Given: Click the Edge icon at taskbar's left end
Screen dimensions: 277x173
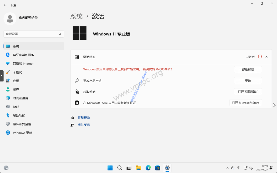Looking at the screenshot, I should pos(6,168).
